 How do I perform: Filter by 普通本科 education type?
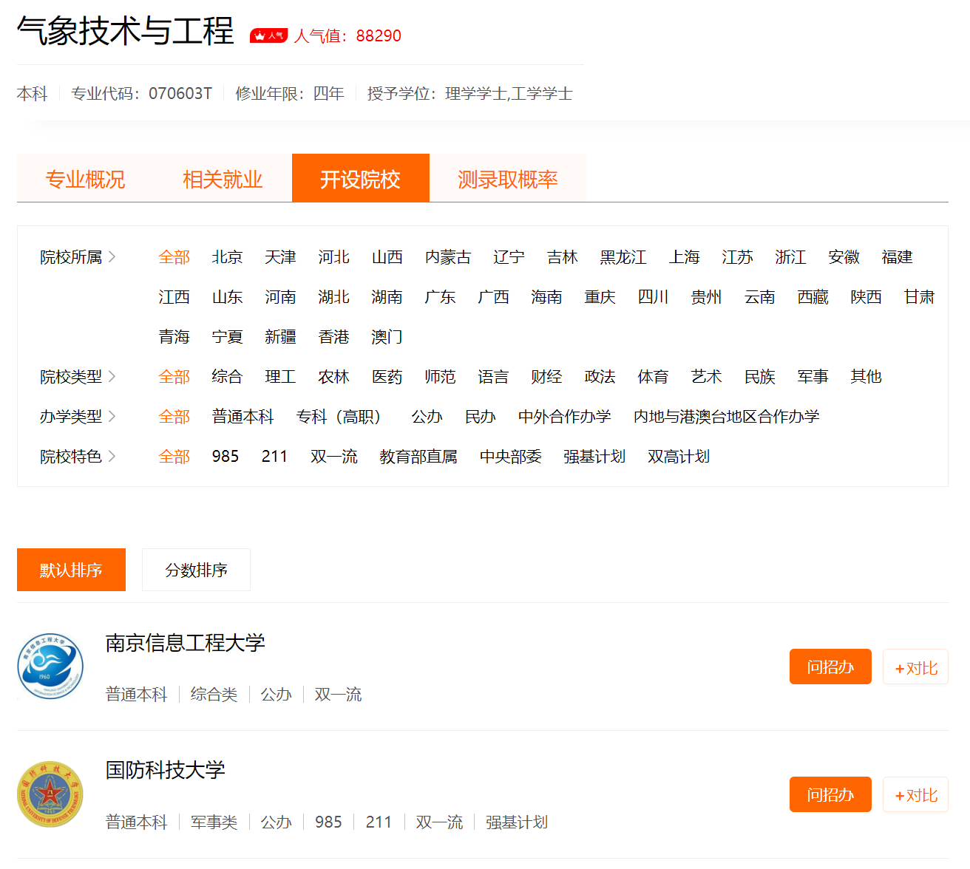(x=243, y=417)
